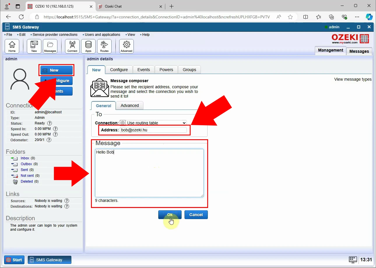
Task: Open the Deleted folder link
Action: pyautogui.click(x=27, y=181)
